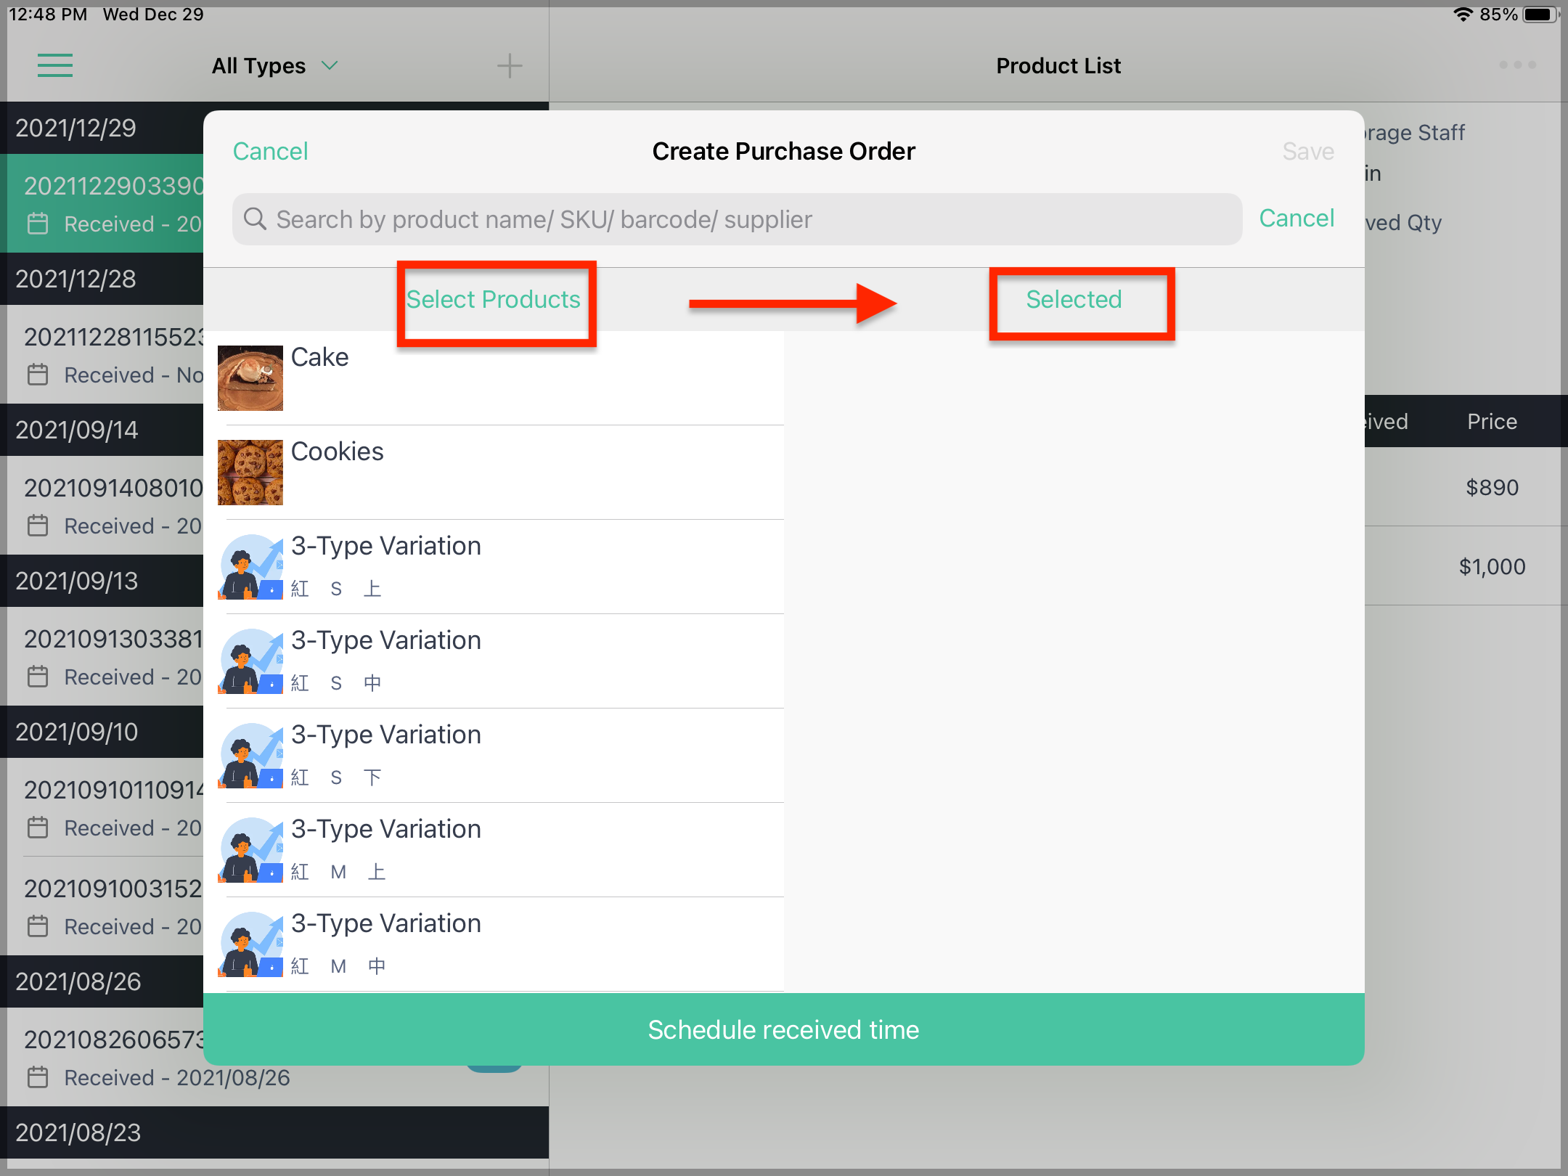Tap calendar icon under order 20210910110914
Viewport: 1568px width, 1176px height.
38,828
